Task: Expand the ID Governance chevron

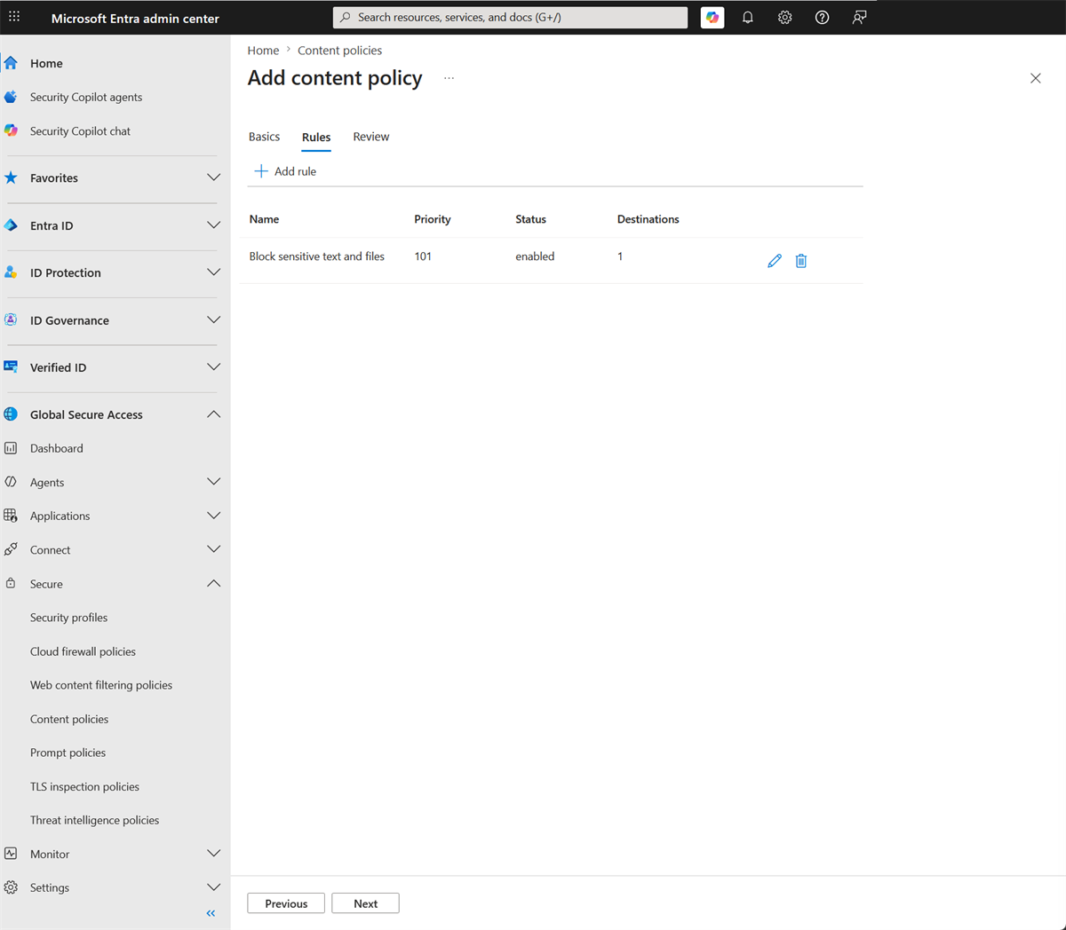Action: click(x=213, y=319)
